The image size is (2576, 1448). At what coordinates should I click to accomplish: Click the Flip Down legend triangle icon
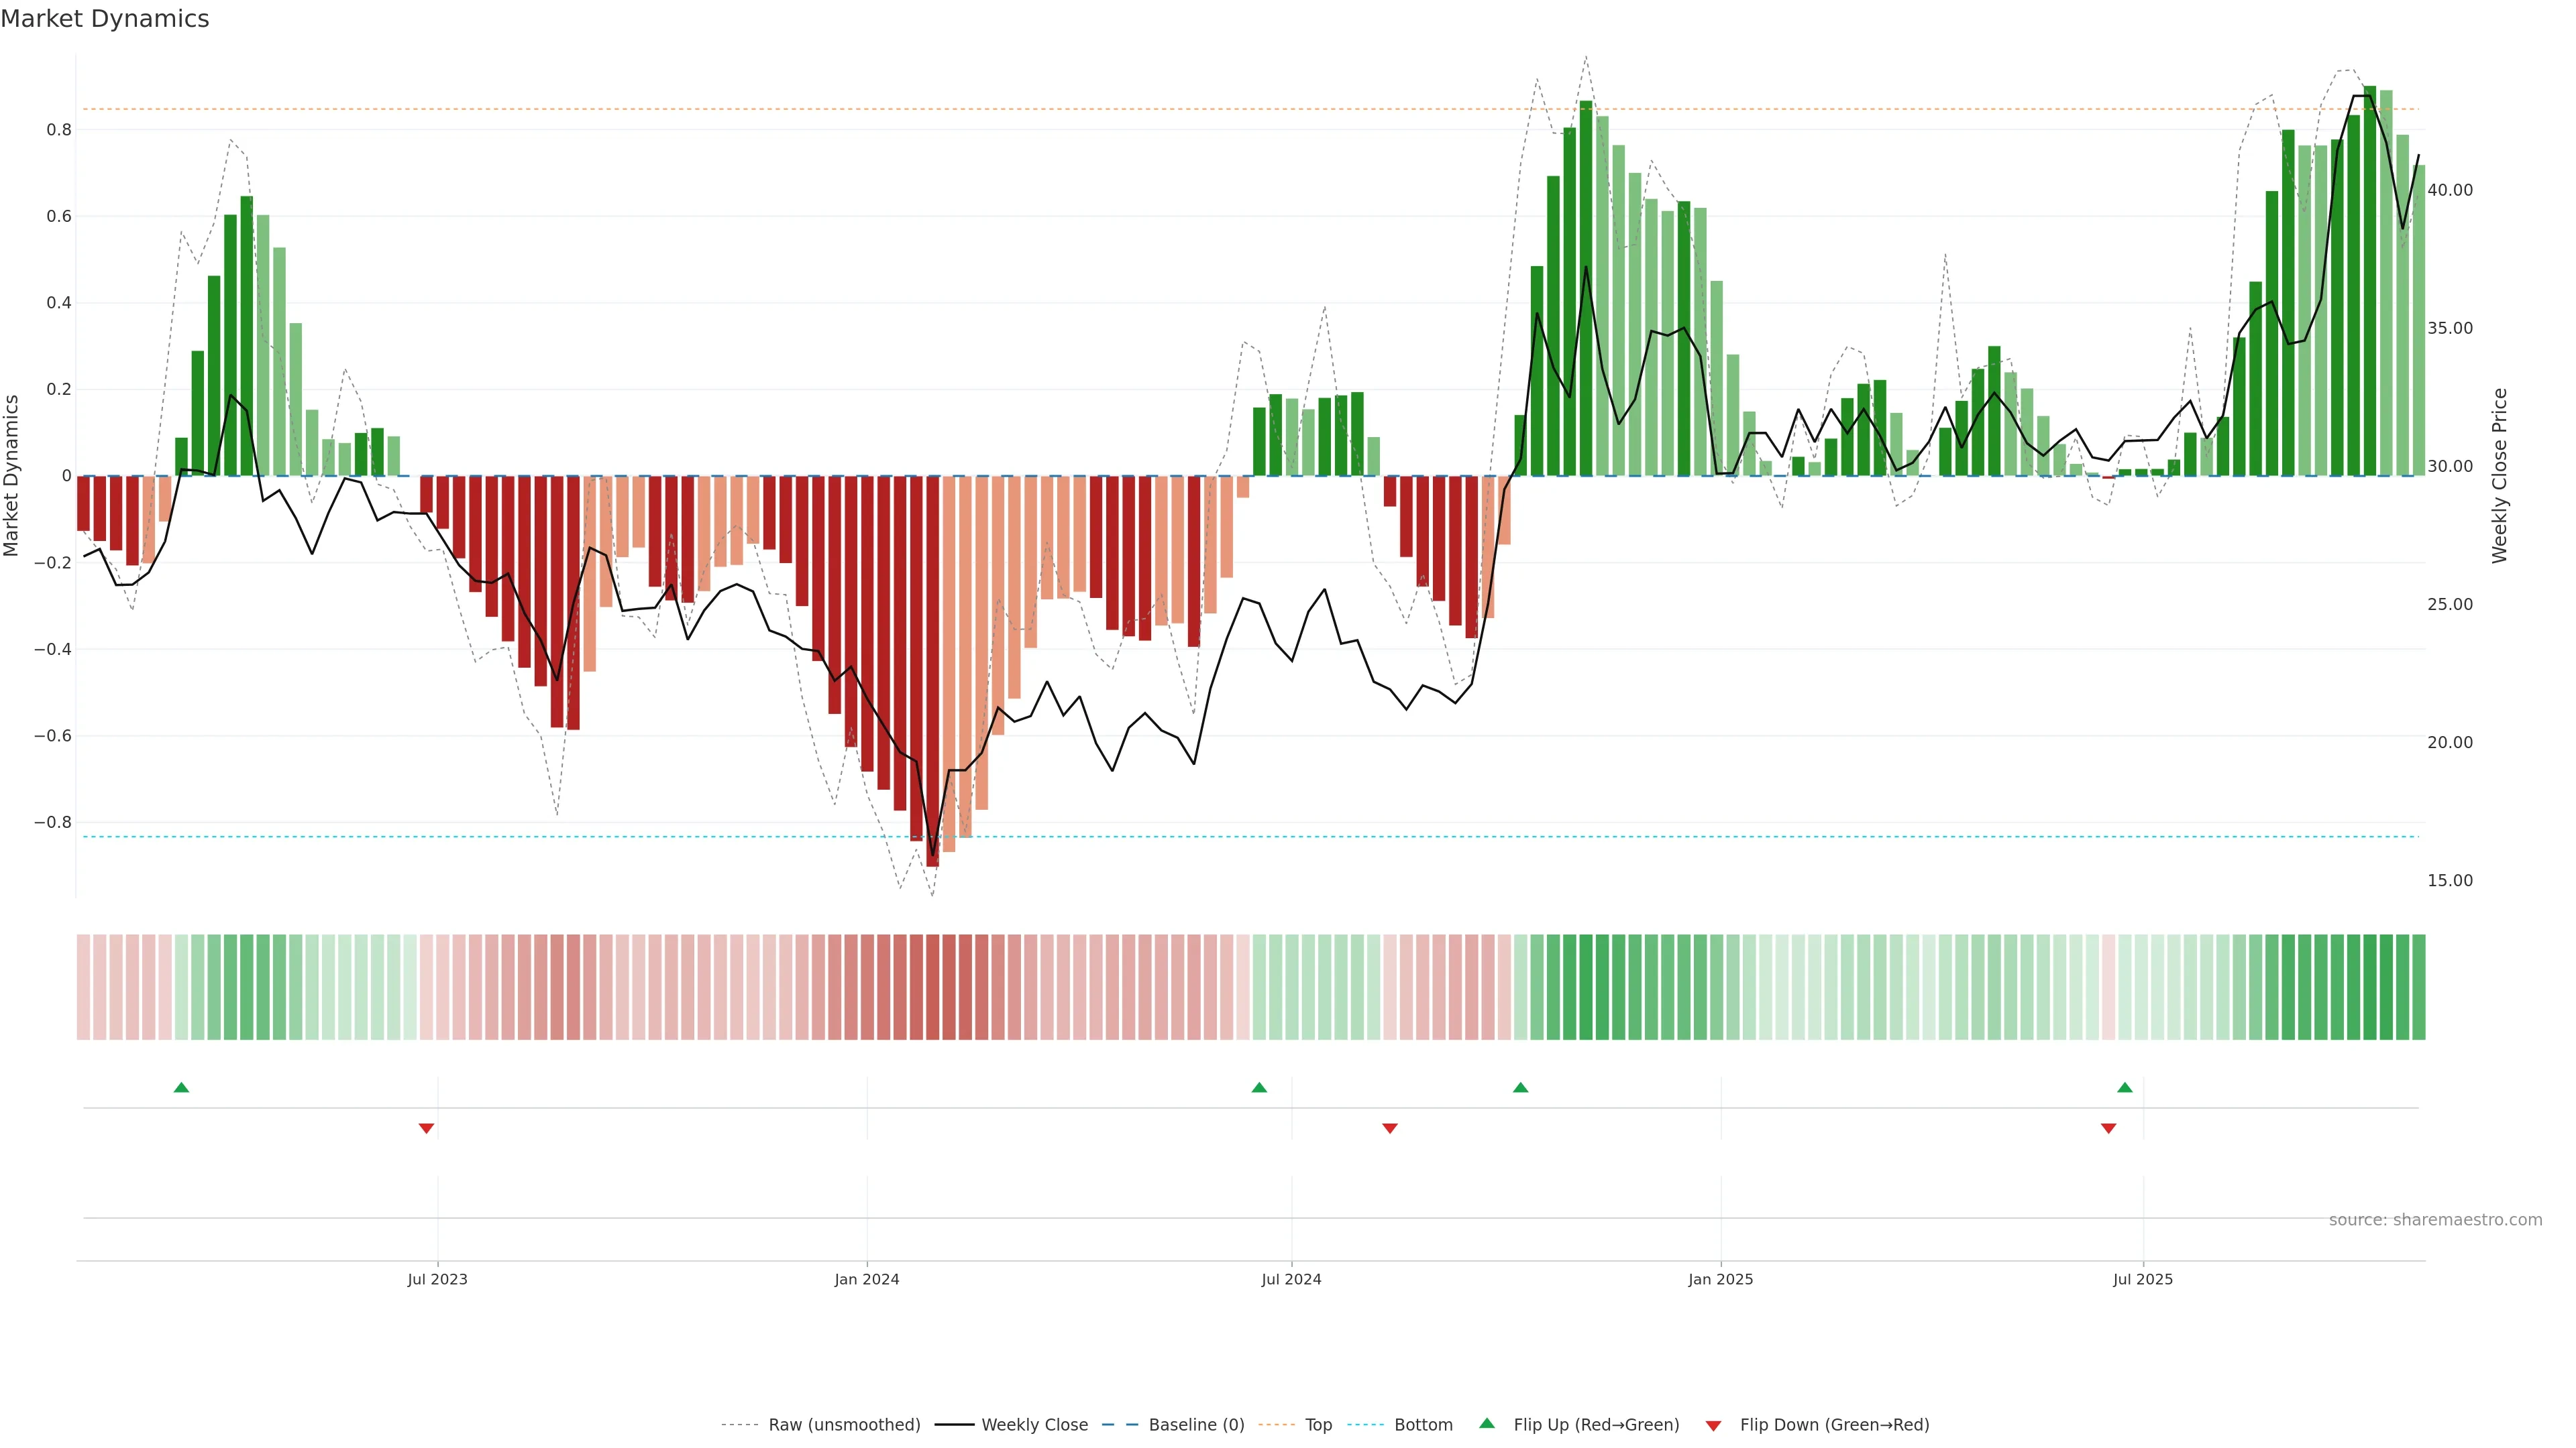coord(1713,1425)
